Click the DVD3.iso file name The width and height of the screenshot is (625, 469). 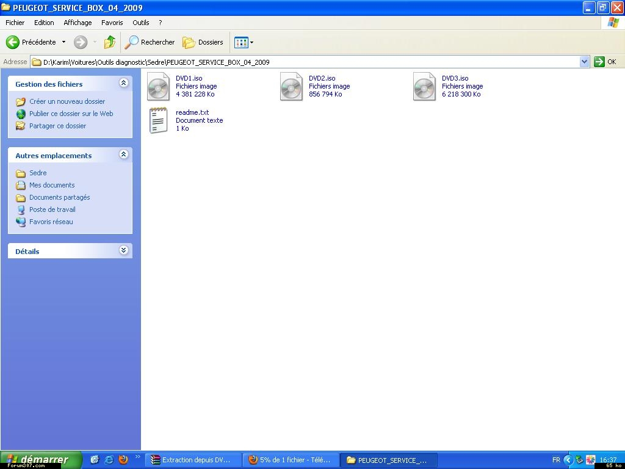pos(455,78)
